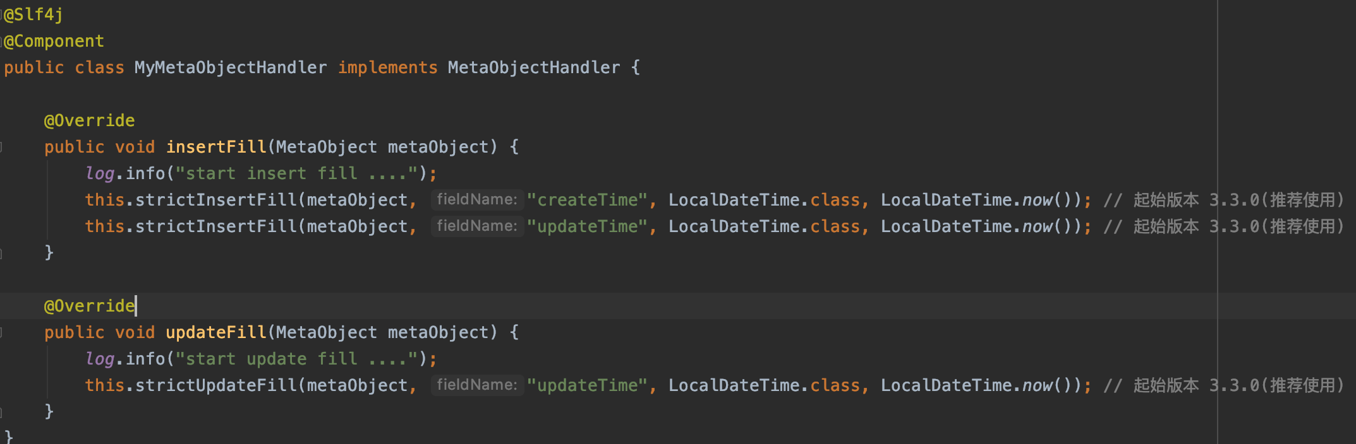
Task: Click the comment ending the strictUpdateFill line
Action: pos(1223,385)
